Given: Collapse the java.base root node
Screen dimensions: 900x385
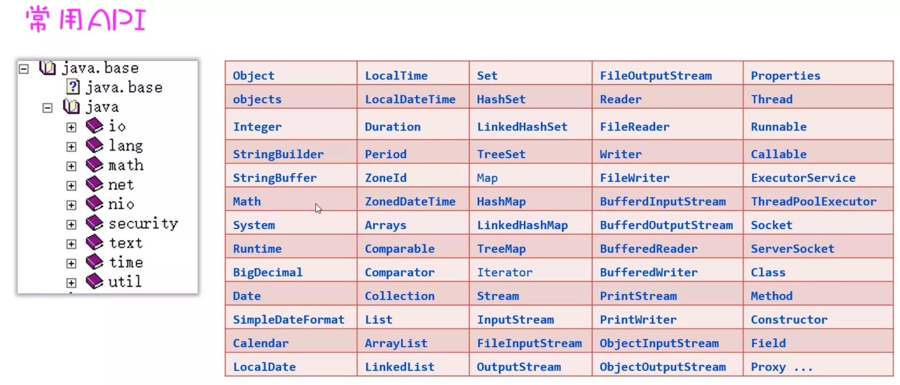Looking at the screenshot, I should (24, 69).
